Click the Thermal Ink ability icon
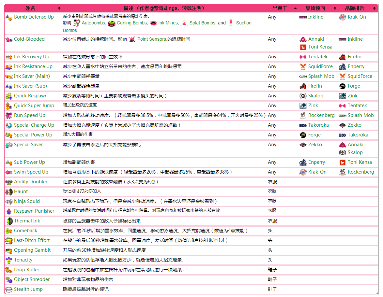The image size is (383, 297). point(9,221)
